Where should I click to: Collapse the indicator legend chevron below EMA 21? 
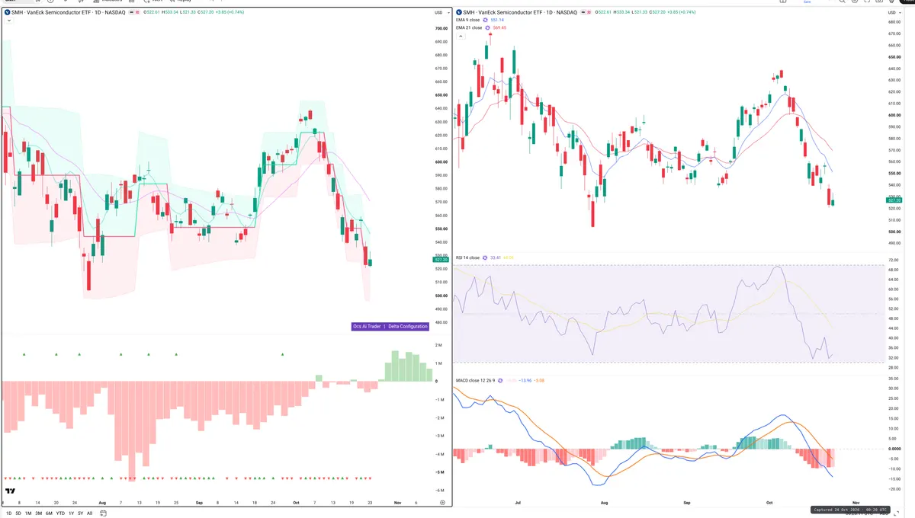click(x=461, y=36)
